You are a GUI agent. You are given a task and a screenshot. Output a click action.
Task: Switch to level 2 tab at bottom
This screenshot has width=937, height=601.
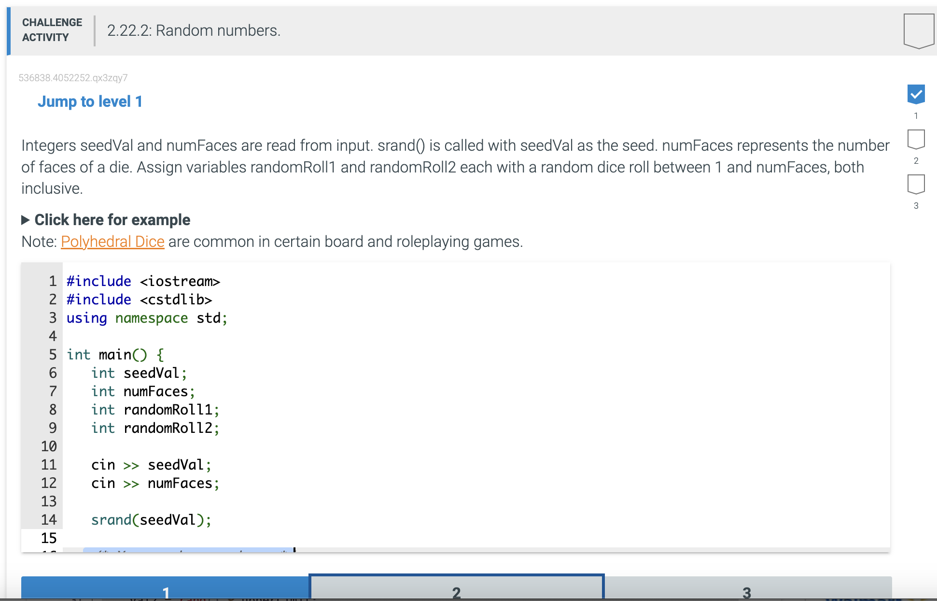click(x=456, y=589)
